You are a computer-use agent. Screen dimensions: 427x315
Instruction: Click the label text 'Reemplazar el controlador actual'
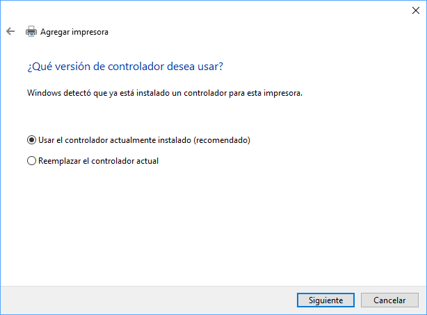click(99, 161)
